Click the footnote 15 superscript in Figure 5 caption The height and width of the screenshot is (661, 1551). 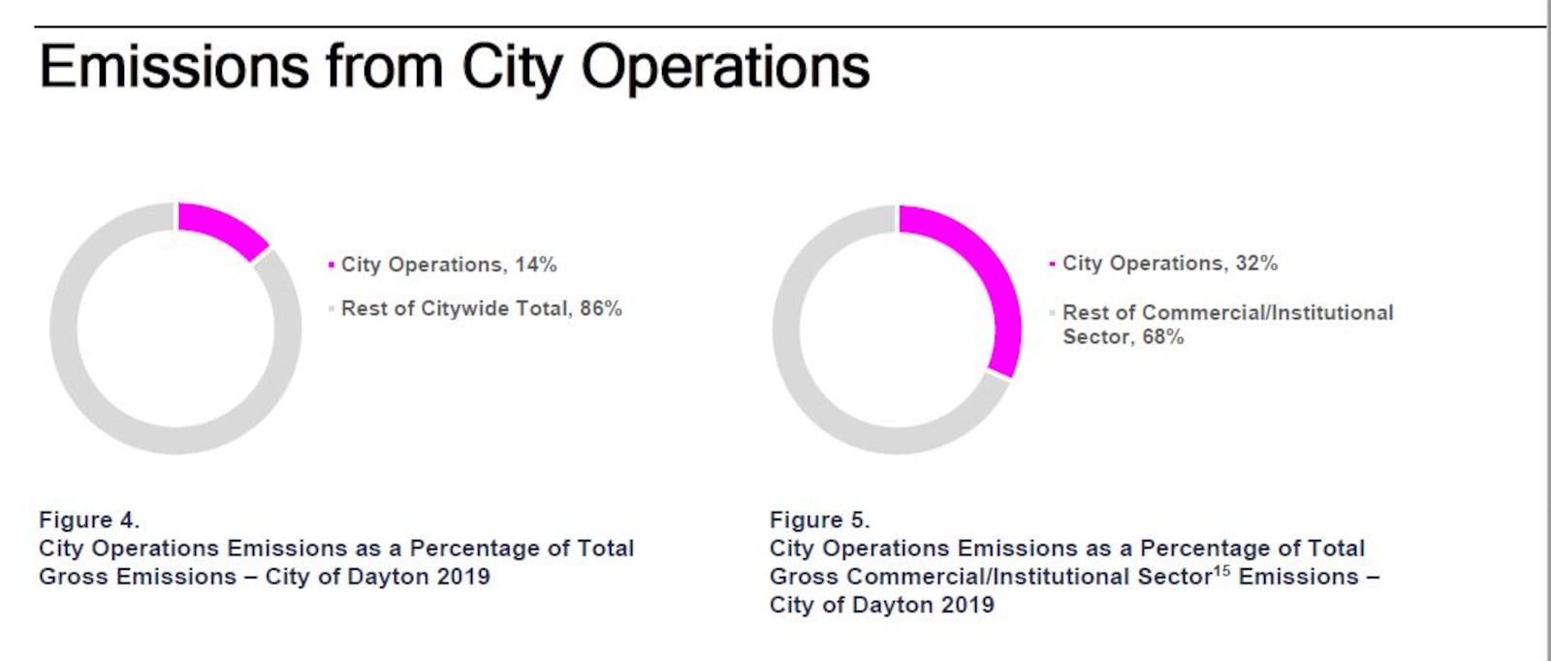(1221, 571)
